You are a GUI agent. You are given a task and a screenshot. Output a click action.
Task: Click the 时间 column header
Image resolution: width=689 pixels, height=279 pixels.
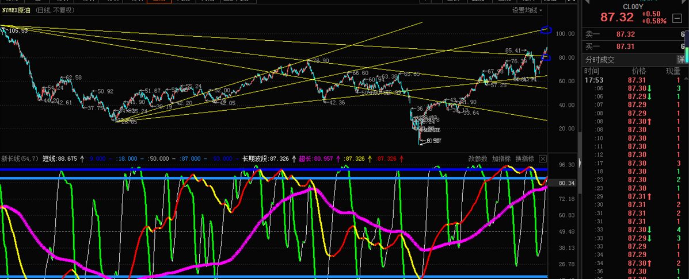point(592,71)
